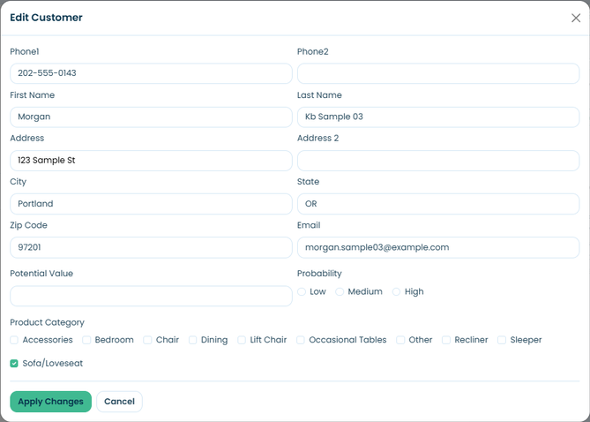Check the Lift Chair category
This screenshot has height=422, width=590.
[x=242, y=340]
